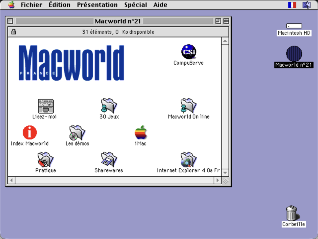Select the Internet Explorer 4.0a Fr folder
This screenshot has width=318, height=239.
(188, 159)
